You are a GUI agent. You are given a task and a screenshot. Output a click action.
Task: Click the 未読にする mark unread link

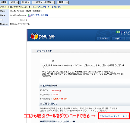pos(56,7)
